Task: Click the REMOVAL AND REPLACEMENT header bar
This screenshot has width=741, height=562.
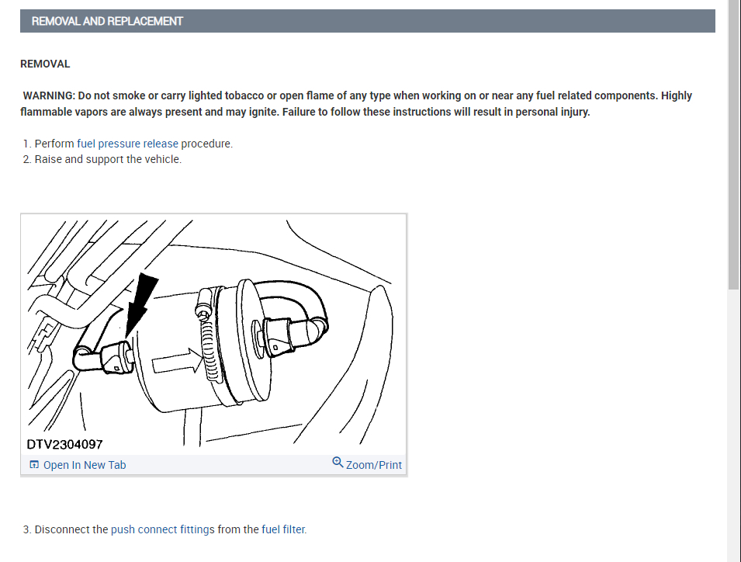Action: tap(368, 21)
